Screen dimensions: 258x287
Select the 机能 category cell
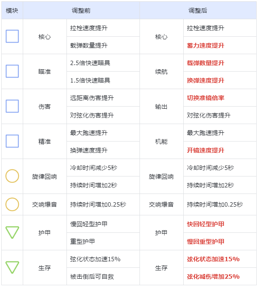[x=161, y=142]
